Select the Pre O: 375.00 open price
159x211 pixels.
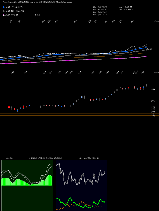[100, 7]
